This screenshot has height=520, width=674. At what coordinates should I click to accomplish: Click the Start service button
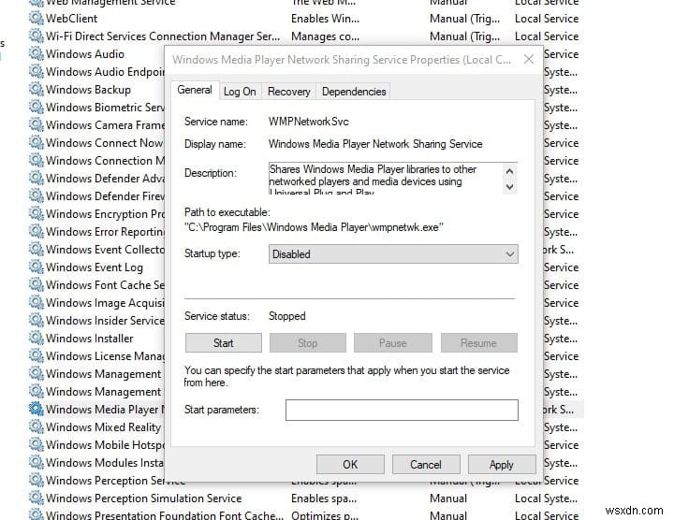[224, 343]
